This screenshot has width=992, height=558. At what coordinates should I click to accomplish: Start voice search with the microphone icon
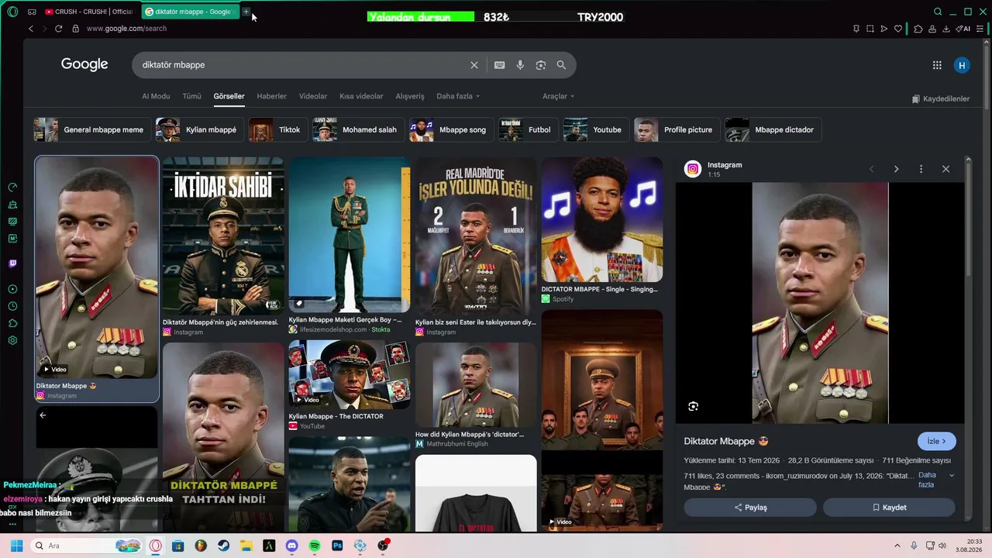520,65
